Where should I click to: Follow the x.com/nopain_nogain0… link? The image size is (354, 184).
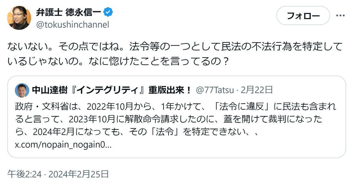coord(63,145)
